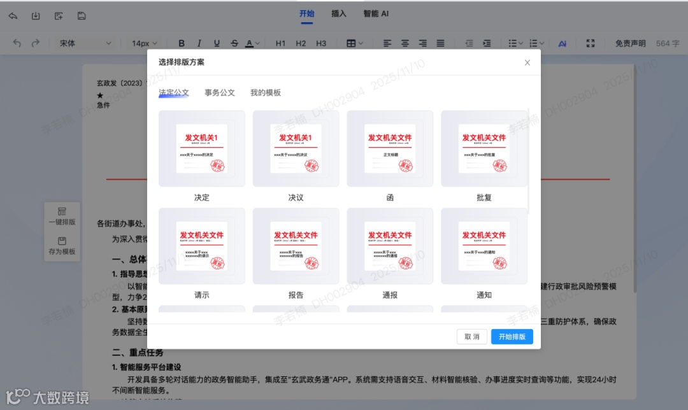Image resolution: width=688 pixels, height=410 pixels.
Task: Switch to the 插入 tab
Action: coord(339,13)
